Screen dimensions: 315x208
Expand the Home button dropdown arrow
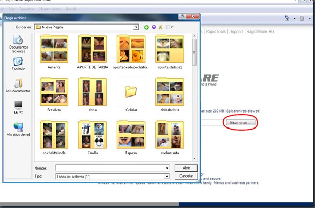point(295,19)
